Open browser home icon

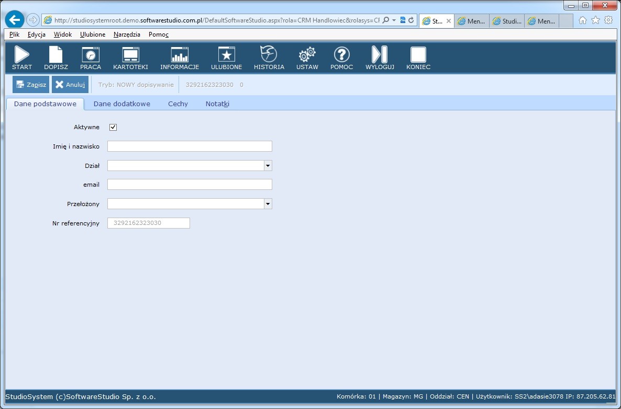pyautogui.click(x=583, y=20)
